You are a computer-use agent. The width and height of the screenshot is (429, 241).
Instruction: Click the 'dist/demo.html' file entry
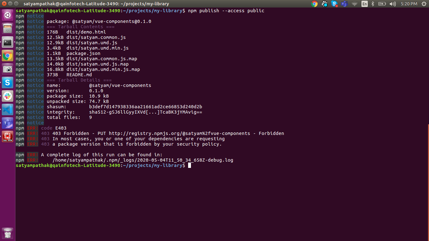pyautogui.click(x=86, y=32)
